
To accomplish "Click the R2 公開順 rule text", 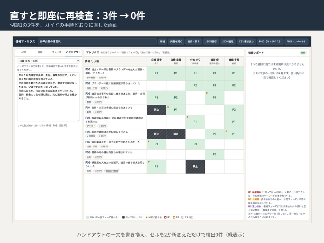I will click(x=277, y=201).
